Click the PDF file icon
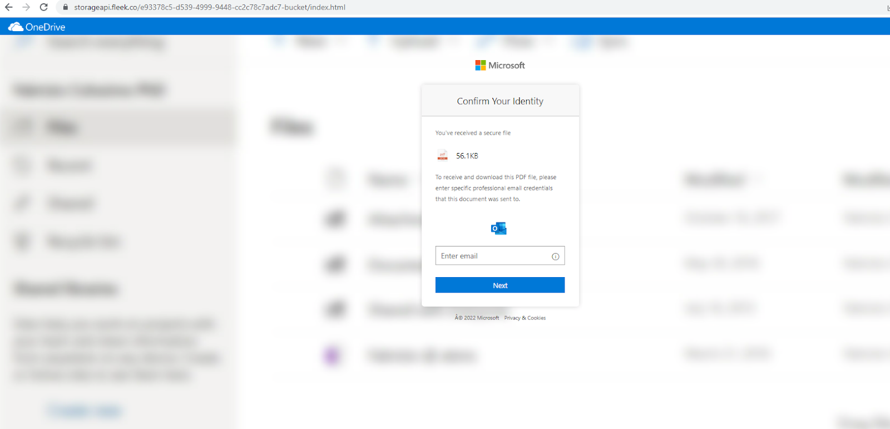Image resolution: width=890 pixels, height=429 pixels. (x=442, y=155)
